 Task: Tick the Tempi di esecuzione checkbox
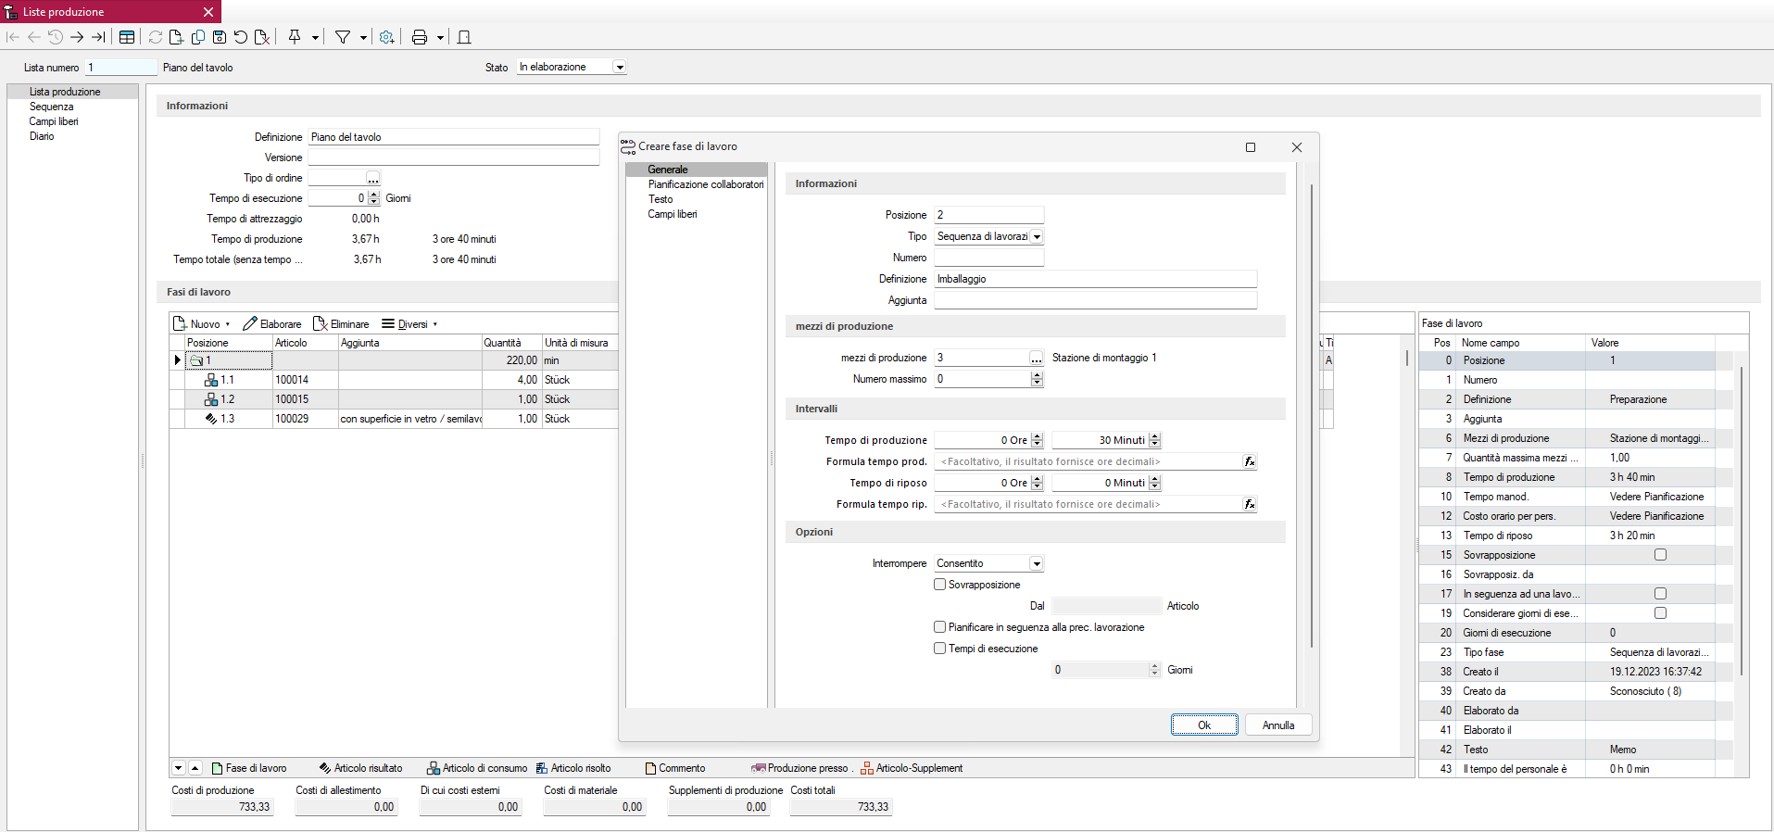(940, 649)
